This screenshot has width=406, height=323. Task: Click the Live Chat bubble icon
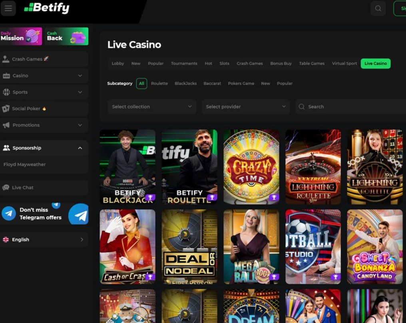[6, 188]
